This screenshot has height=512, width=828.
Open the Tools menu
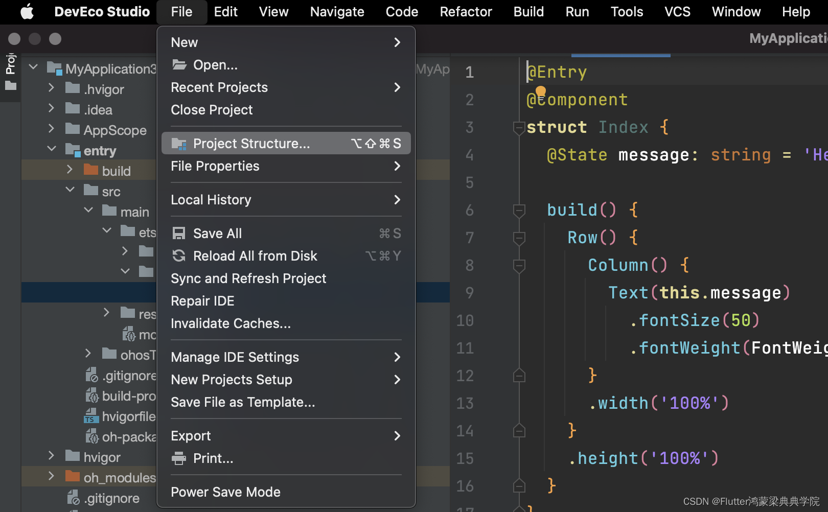tap(627, 12)
